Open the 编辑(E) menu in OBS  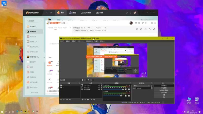tap(68, 41)
